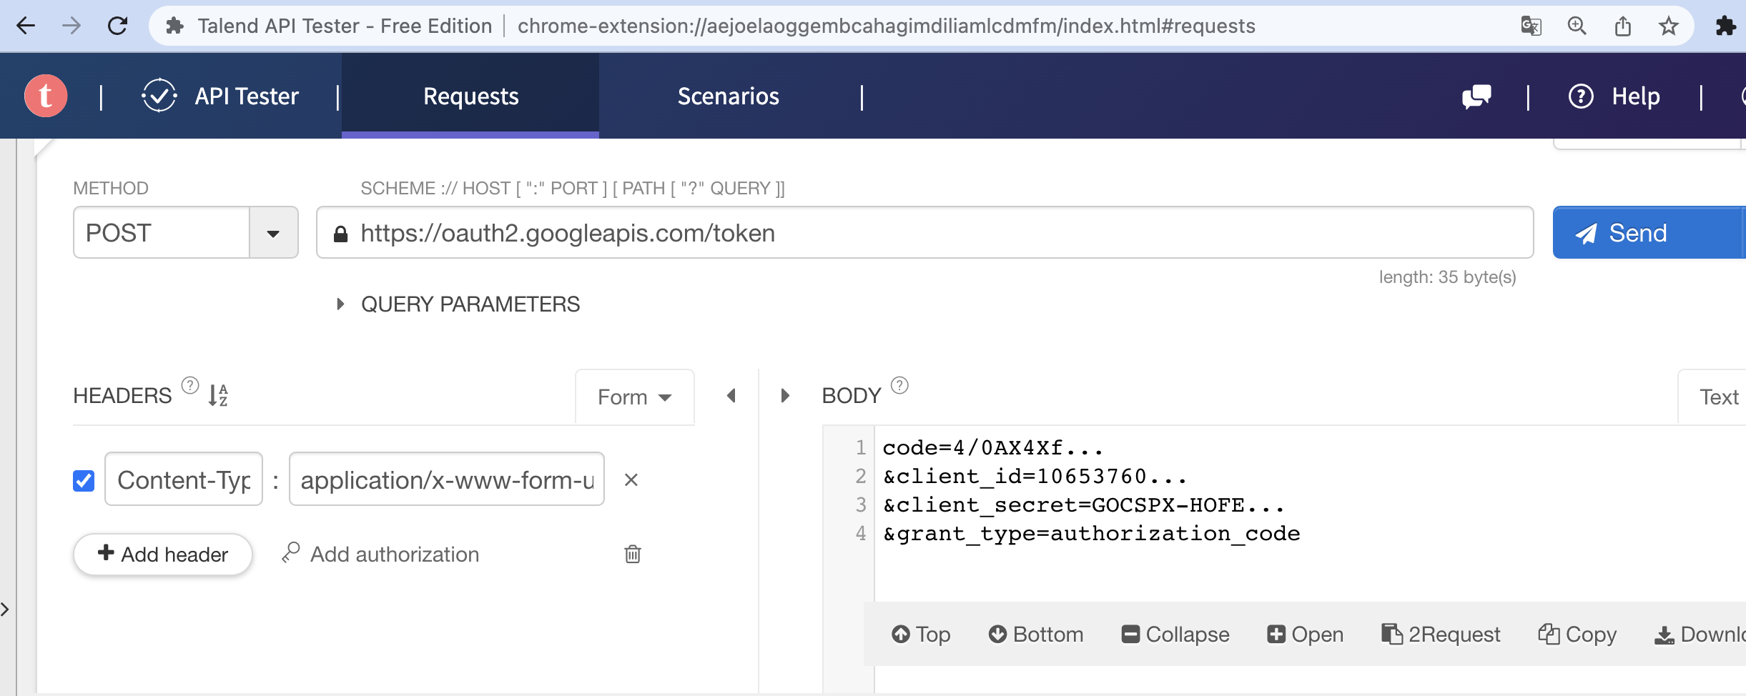The width and height of the screenshot is (1746, 696).
Task: Expand headers panel with the right arrow
Action: [784, 396]
